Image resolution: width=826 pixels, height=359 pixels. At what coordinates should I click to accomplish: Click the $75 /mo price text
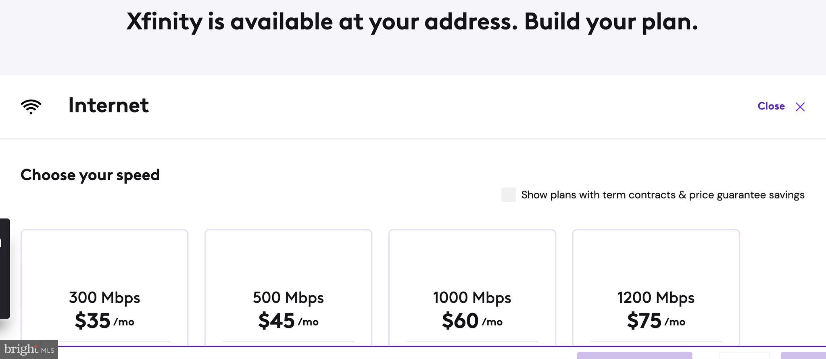tap(656, 321)
